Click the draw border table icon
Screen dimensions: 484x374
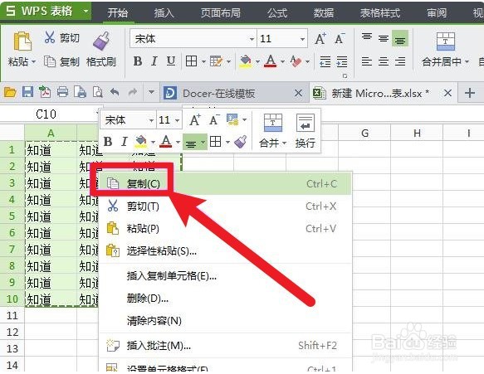coord(216,61)
